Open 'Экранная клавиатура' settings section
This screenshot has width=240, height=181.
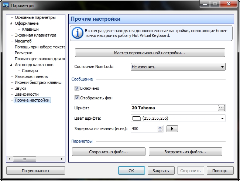pyautogui.click(x=35, y=35)
